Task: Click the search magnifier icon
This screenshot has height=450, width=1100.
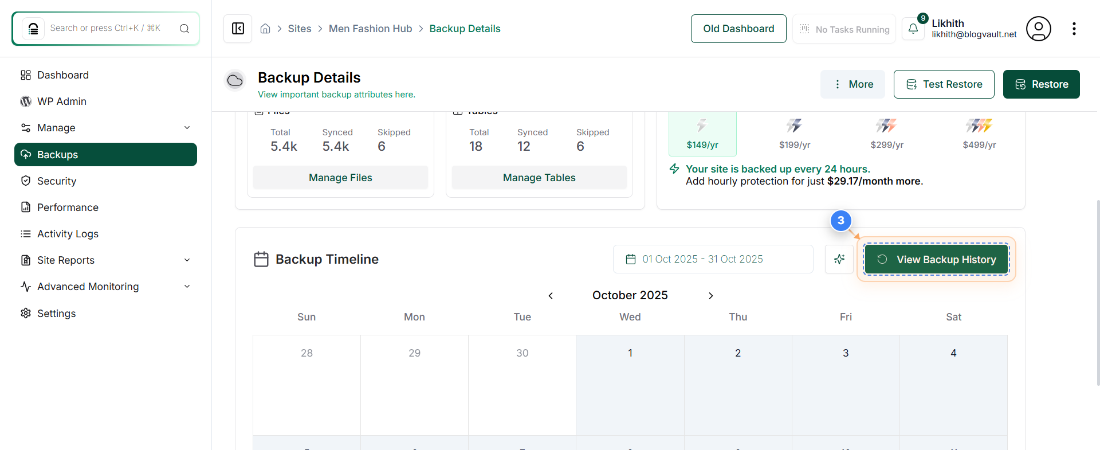Action: click(184, 29)
